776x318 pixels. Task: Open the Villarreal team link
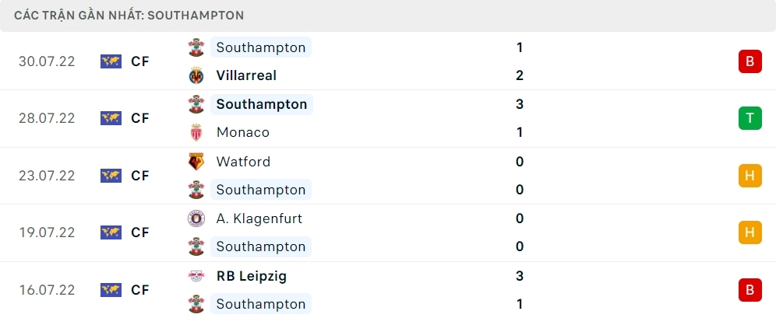[x=246, y=75]
